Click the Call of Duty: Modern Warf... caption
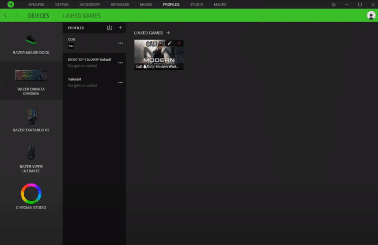 tap(157, 67)
